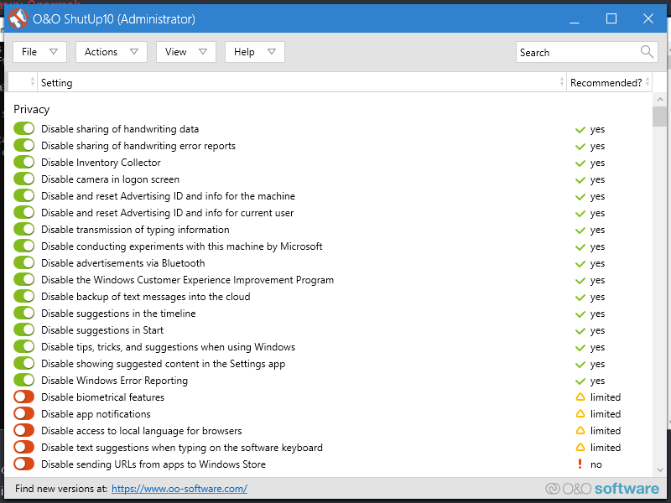
Task: Enable Disable app notifications switch
Action: pos(24,413)
